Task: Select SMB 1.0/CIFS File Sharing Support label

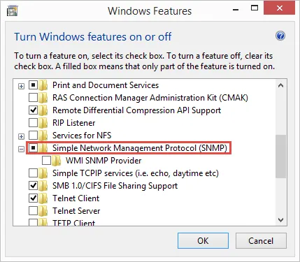Action: point(115,186)
